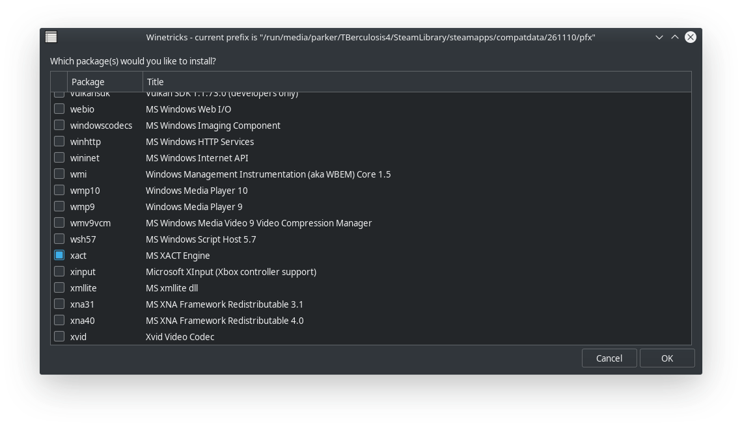Click 'MS XNA Framework Redistributable 3.1' title
Image resolution: width=742 pixels, height=426 pixels.
[225, 304]
